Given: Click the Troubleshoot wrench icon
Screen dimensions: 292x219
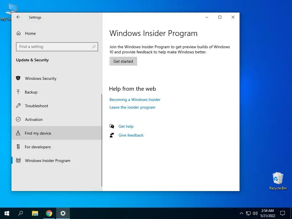Looking at the screenshot, I should (18, 106).
